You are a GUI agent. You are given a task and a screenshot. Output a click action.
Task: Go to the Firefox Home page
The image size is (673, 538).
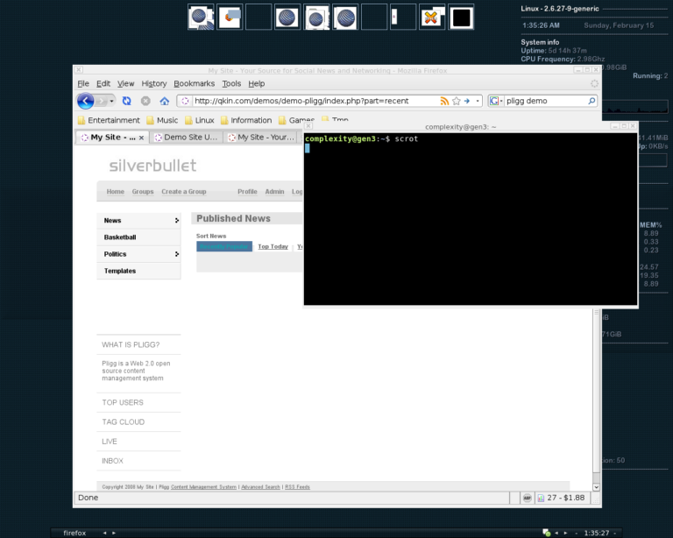pos(164,101)
